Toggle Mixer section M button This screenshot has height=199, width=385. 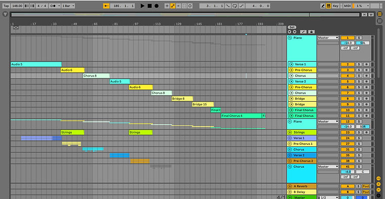378,190
